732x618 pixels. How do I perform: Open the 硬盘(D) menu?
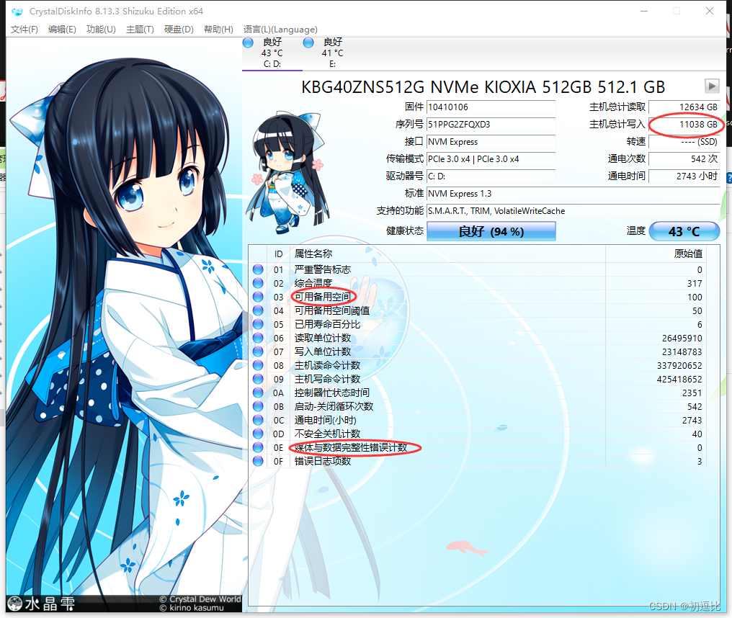[x=179, y=30]
